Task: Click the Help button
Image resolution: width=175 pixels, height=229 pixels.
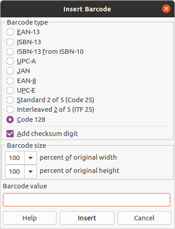Action: [x=30, y=218]
